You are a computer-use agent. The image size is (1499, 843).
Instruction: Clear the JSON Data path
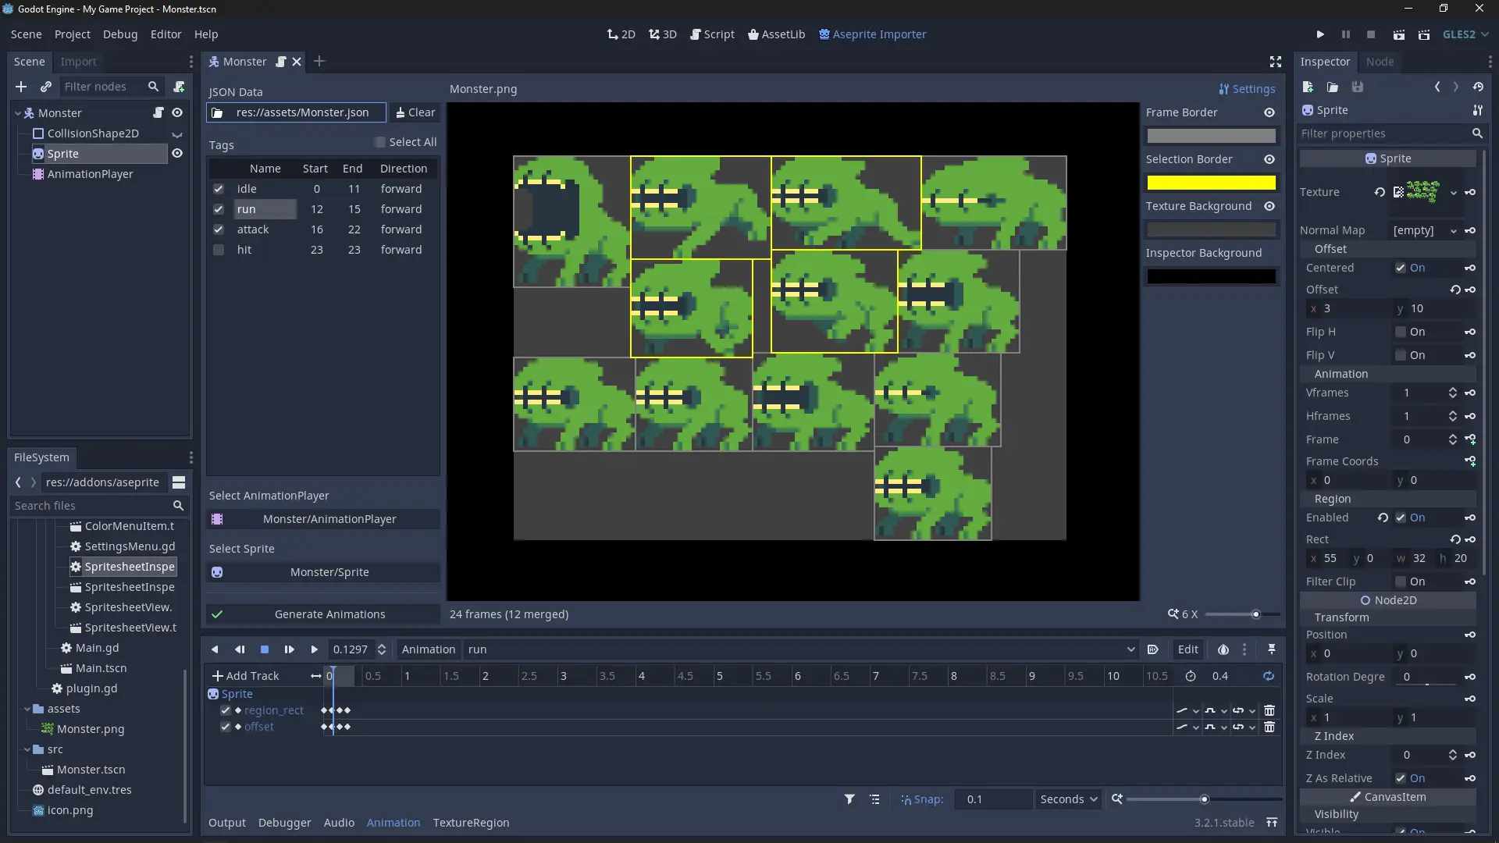click(x=415, y=112)
